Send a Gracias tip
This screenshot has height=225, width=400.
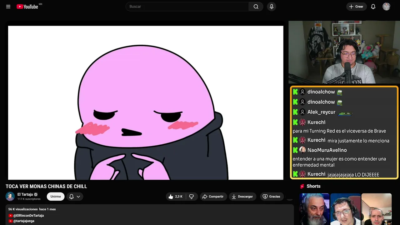[x=272, y=197]
